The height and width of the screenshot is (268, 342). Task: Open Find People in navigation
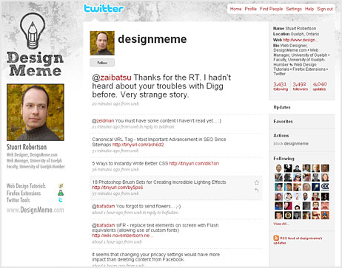click(x=271, y=9)
